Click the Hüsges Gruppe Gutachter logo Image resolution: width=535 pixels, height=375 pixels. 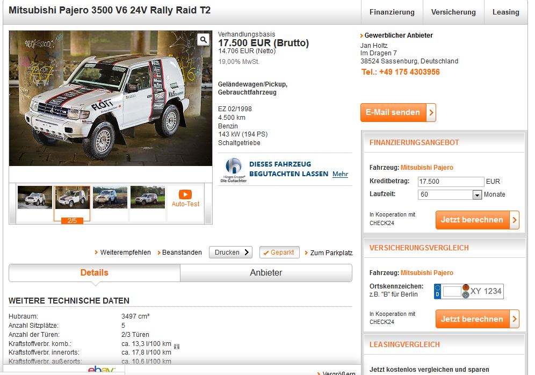click(234, 170)
